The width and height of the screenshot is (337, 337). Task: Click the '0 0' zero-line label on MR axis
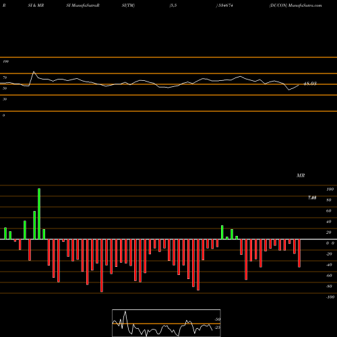[330, 243]
